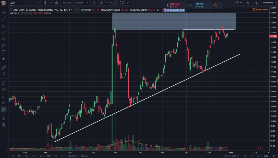This screenshot has height=158, width=278.
Task: Toggle the hide all drawings eye icon
Action: 3,102
